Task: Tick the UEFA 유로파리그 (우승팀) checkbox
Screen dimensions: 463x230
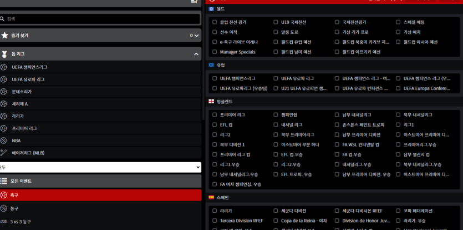Action: click(215, 88)
